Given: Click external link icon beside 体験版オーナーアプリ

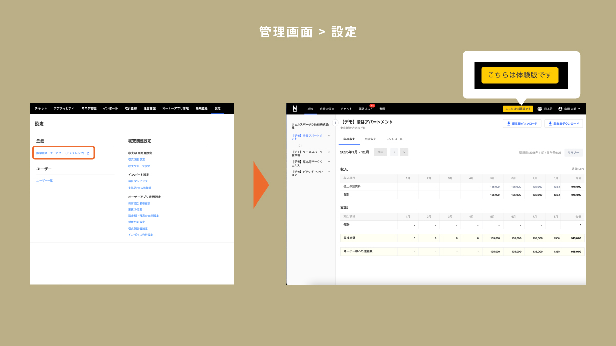Looking at the screenshot, I should (88, 153).
